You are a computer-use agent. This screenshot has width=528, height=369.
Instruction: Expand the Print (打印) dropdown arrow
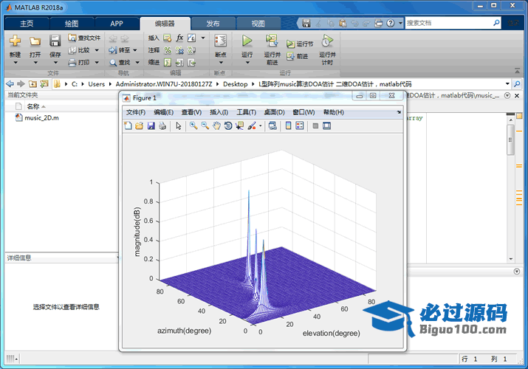tap(97, 62)
